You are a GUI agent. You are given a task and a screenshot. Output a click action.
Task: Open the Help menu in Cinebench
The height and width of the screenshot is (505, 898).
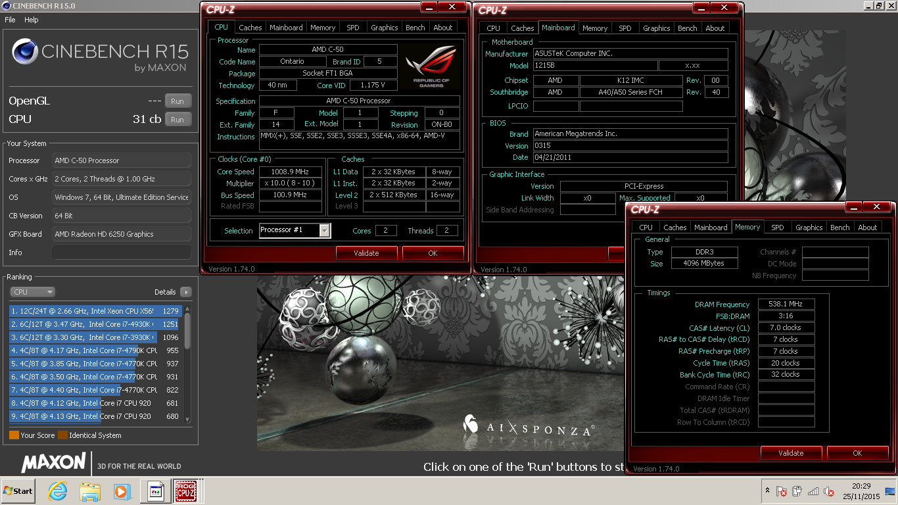32,20
